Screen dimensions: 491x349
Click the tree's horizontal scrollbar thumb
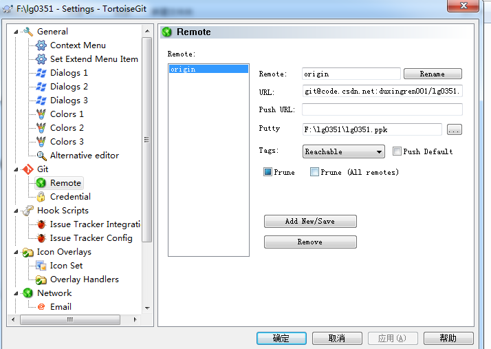coord(78,320)
